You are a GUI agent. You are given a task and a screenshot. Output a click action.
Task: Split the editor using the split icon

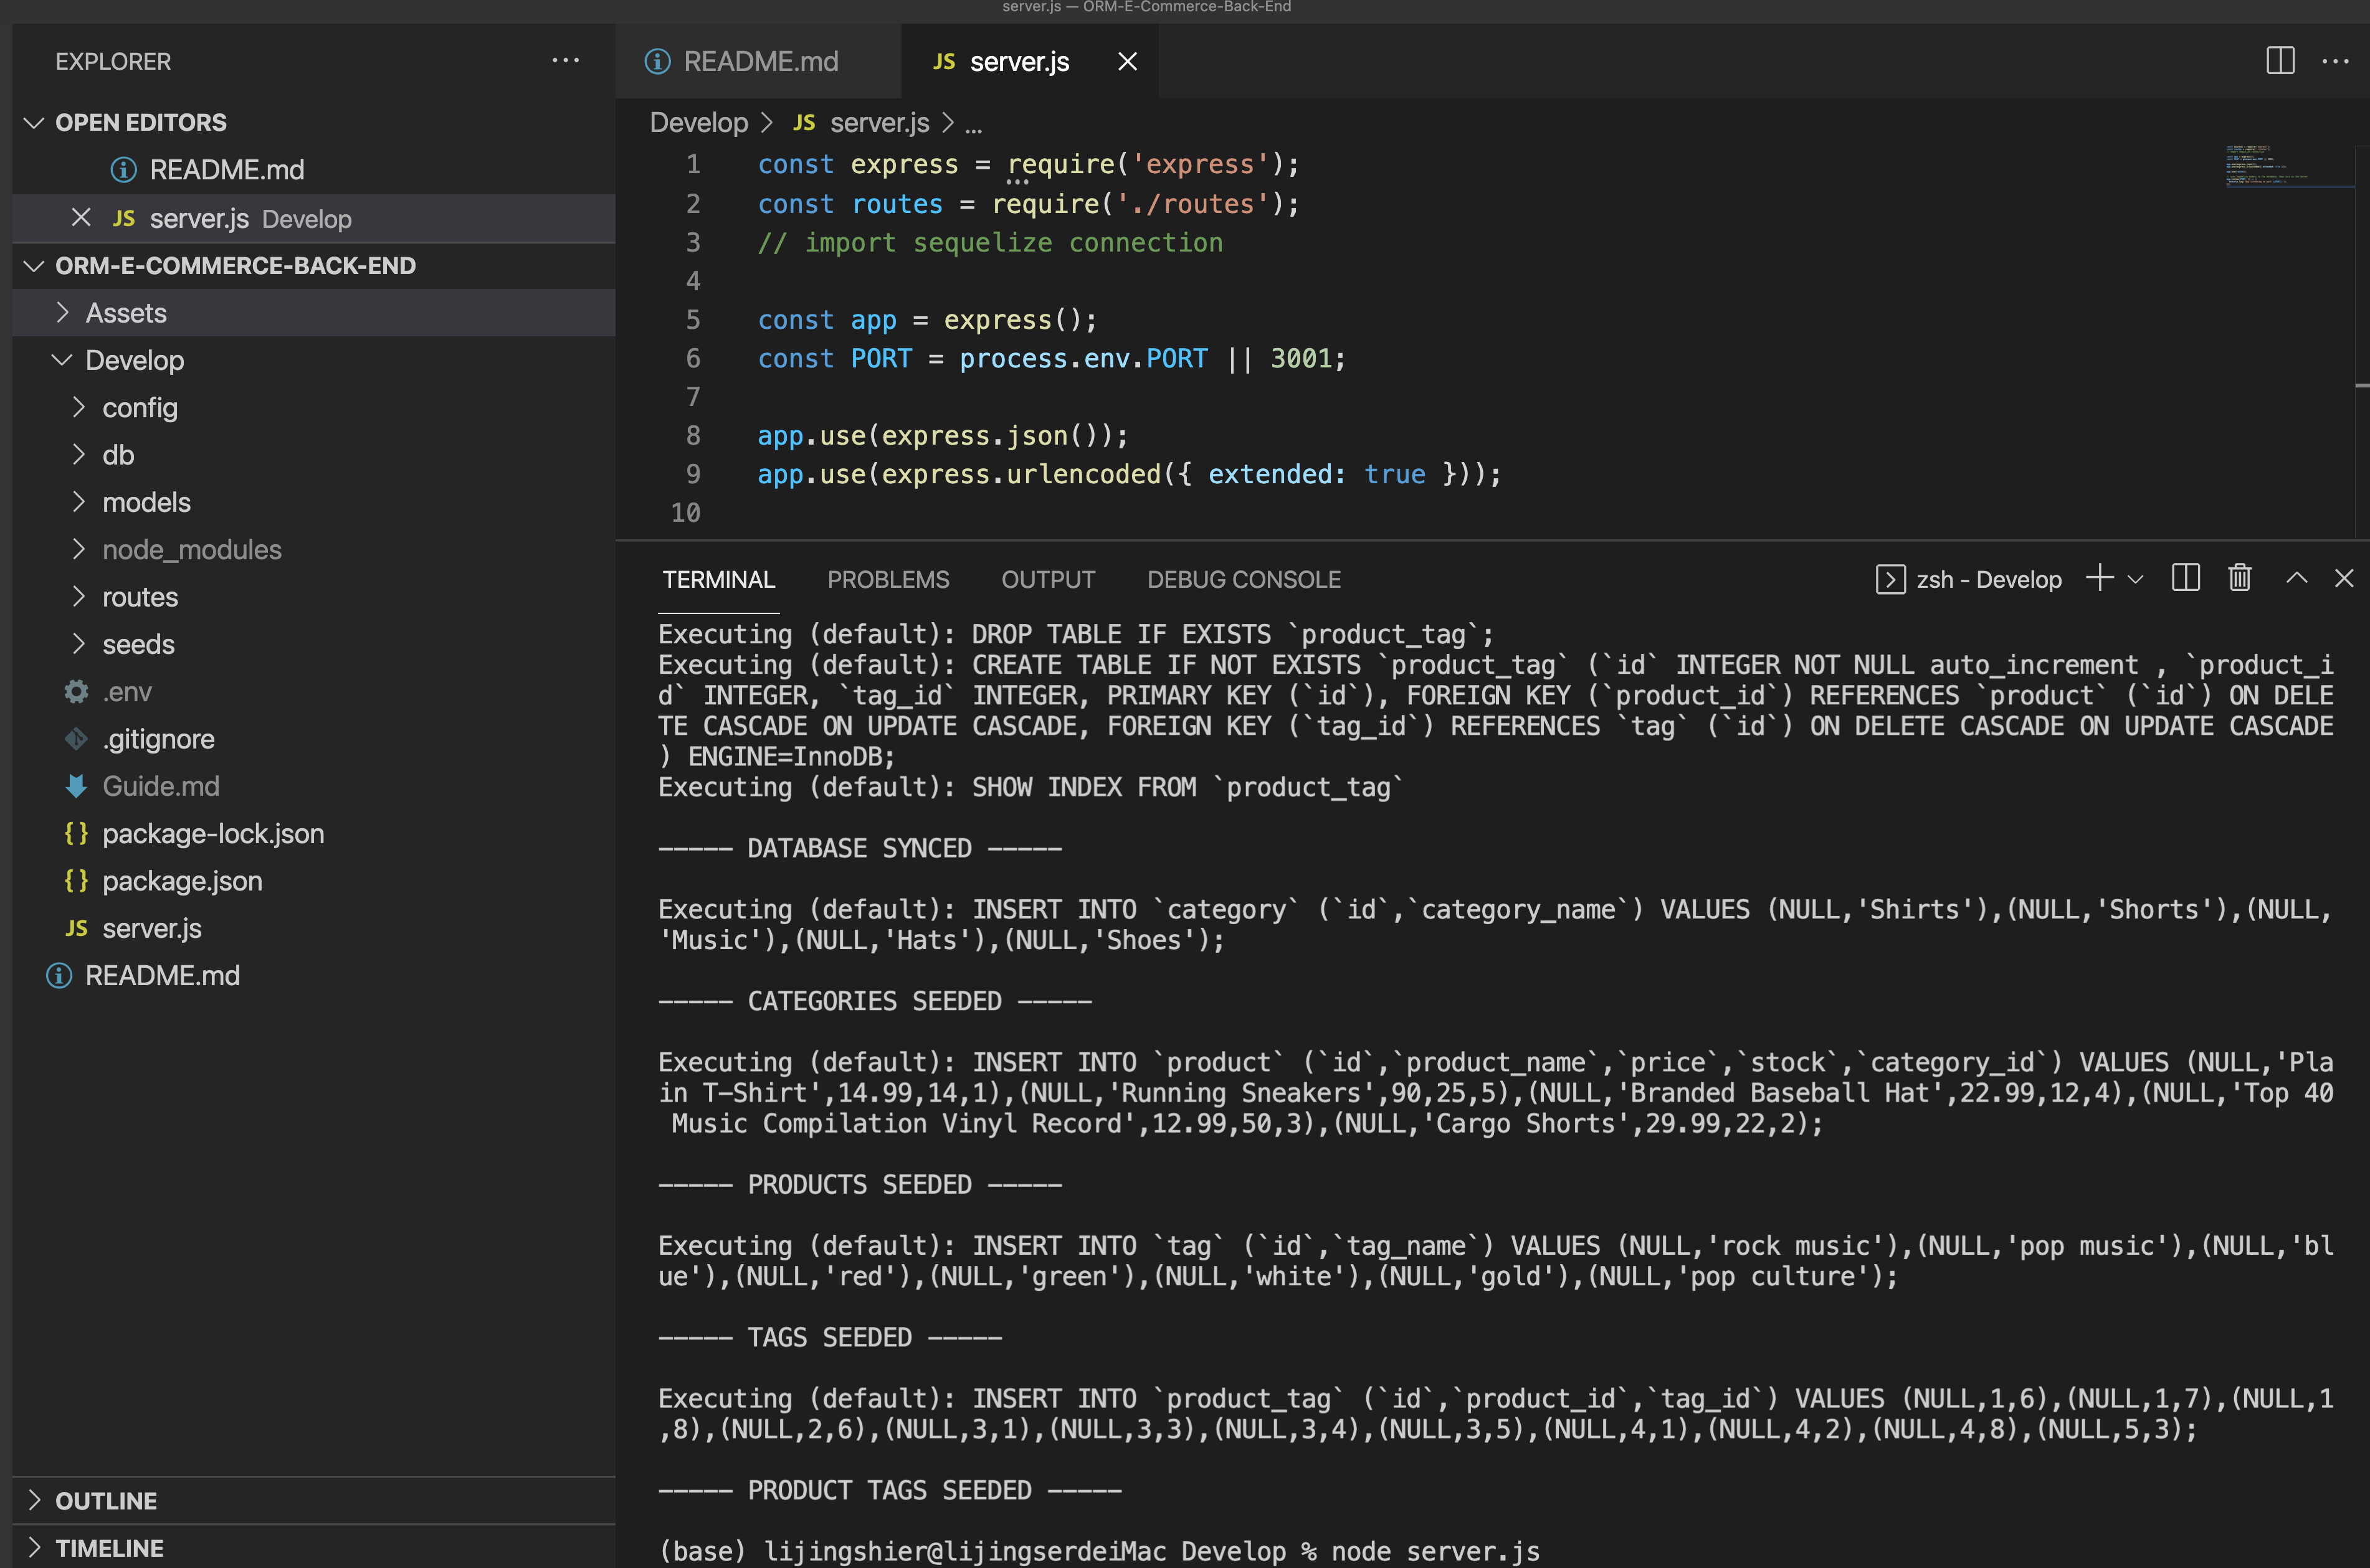pyautogui.click(x=2280, y=61)
